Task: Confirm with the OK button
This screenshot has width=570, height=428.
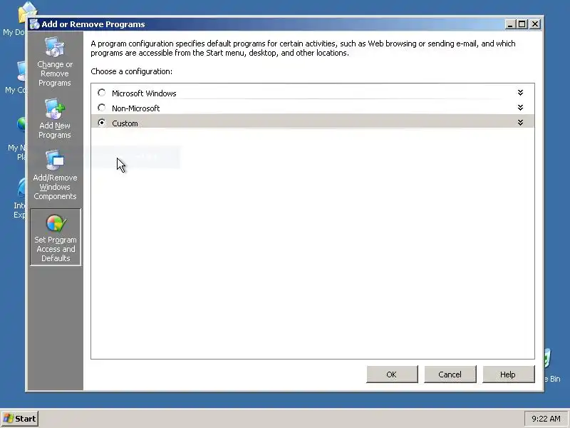Action: (392, 374)
